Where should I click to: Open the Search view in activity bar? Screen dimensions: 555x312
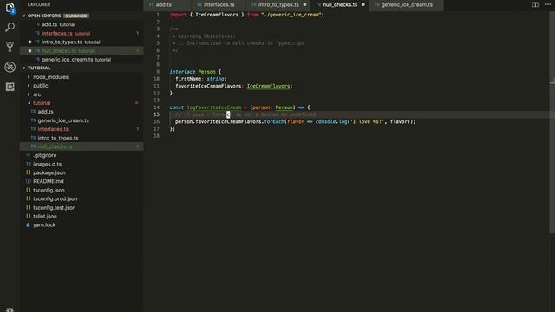click(10, 27)
